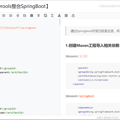Click the lock icon in toolbar
Screen dimensions: 120x120
[x=73, y=15]
